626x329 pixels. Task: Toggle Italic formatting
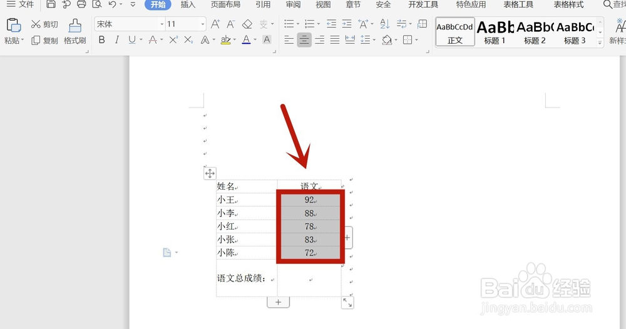click(x=116, y=39)
